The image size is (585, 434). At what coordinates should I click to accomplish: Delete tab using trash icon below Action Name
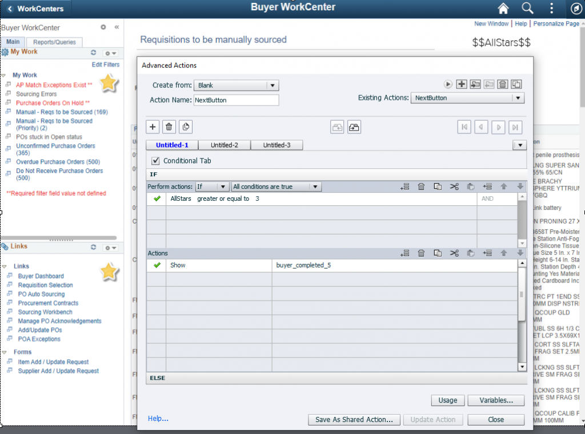click(169, 127)
